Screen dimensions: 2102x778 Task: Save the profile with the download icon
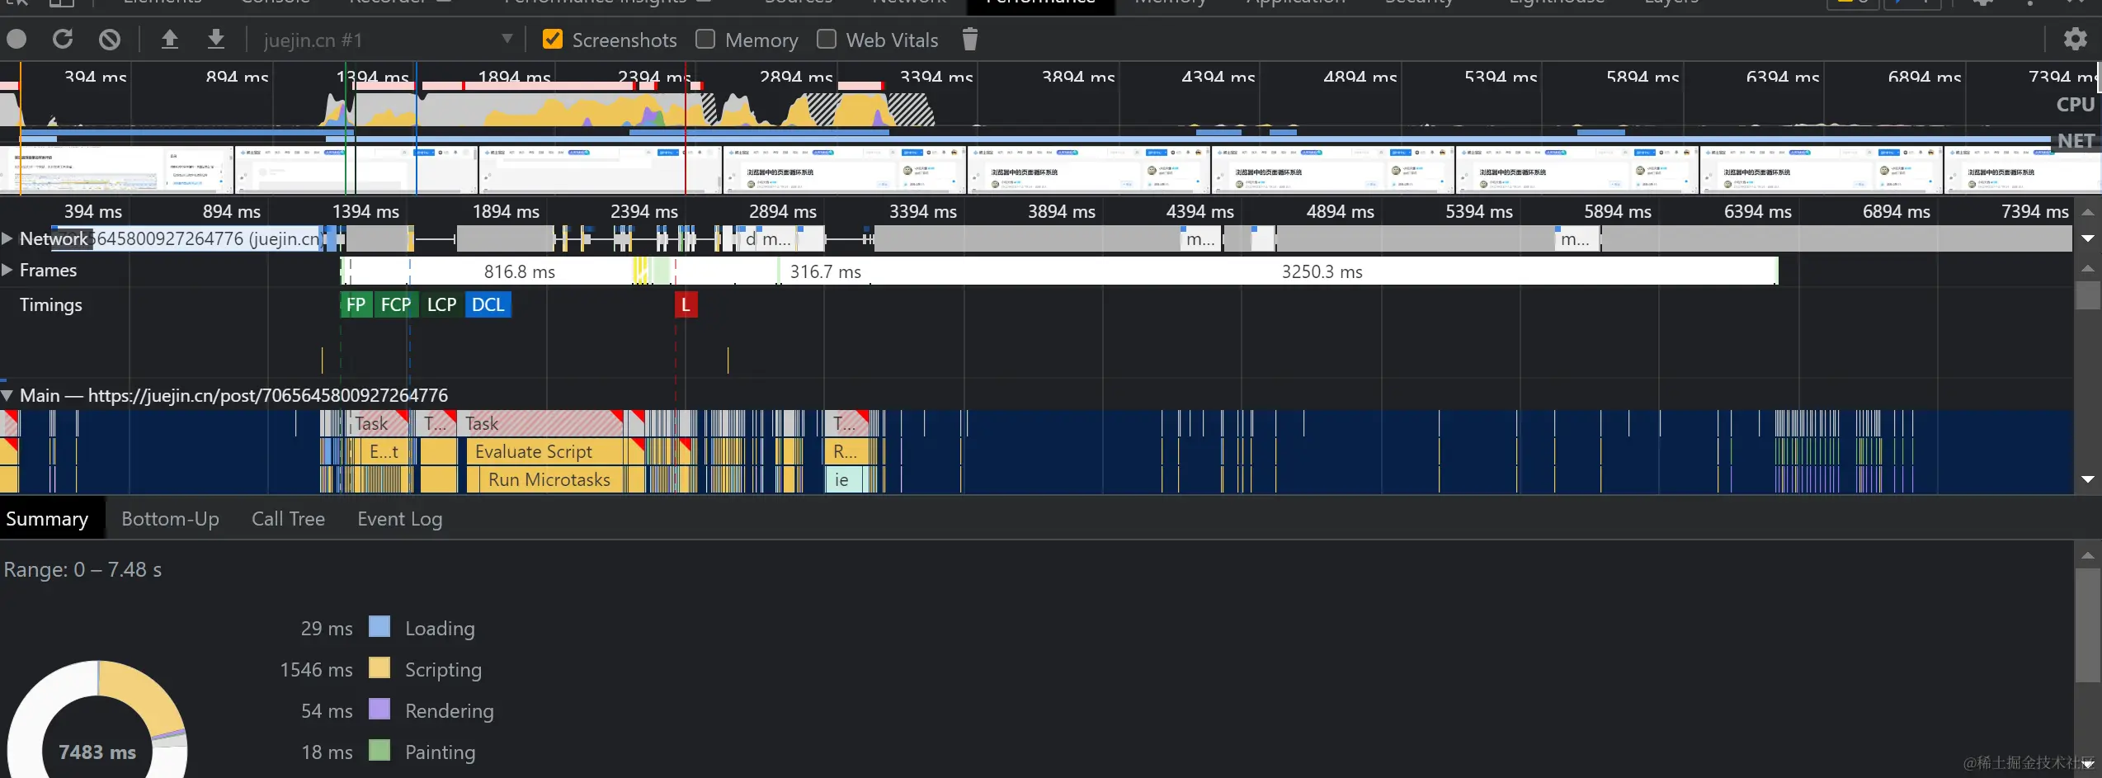[215, 39]
